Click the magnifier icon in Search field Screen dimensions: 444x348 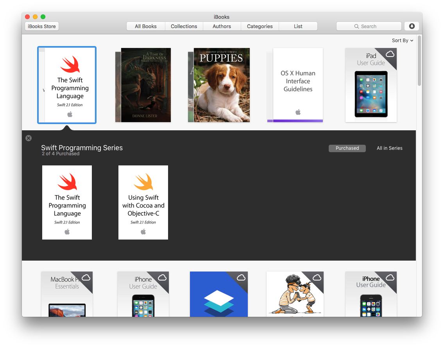[x=356, y=26]
